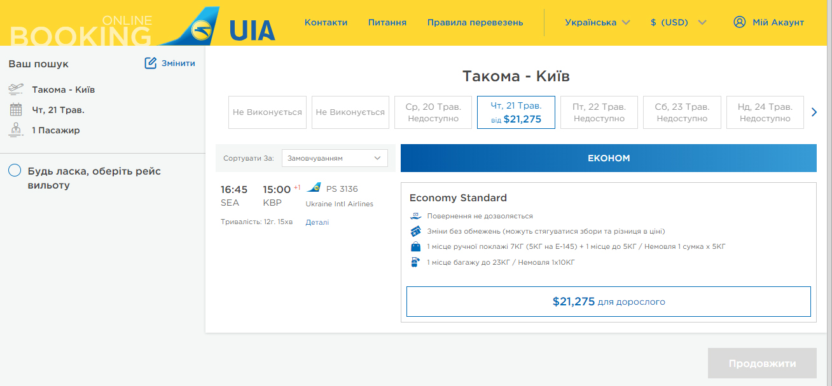Image resolution: width=832 pixels, height=386 pixels.
Task: Click flight number PS 3136
Action: pyautogui.click(x=342, y=189)
